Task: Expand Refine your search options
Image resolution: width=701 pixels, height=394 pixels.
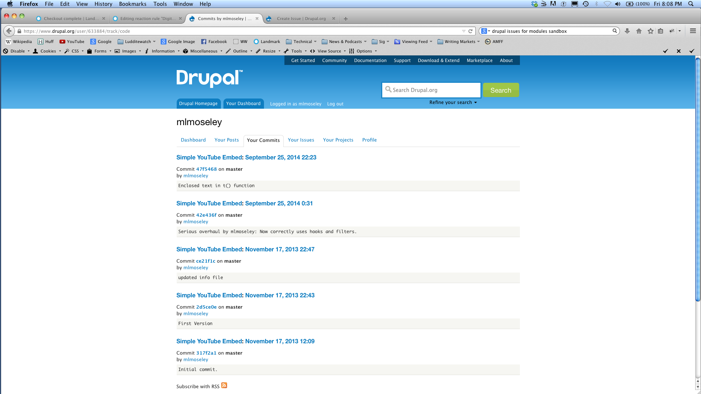Action: coord(453,103)
